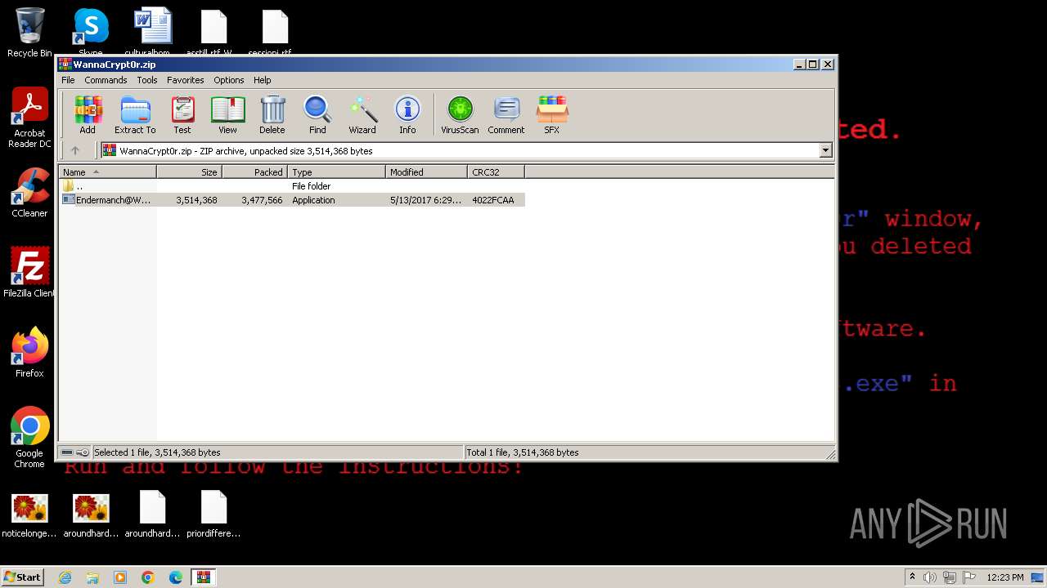This screenshot has height=588, width=1047.
Task: Open noticelonge... image file on desktop
Action: click(x=29, y=516)
